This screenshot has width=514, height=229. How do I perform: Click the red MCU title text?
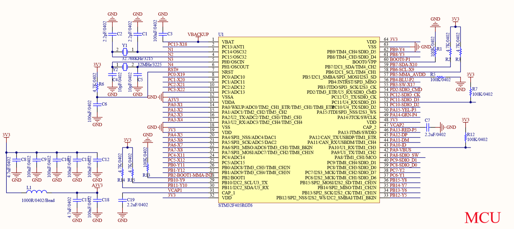point(483,218)
